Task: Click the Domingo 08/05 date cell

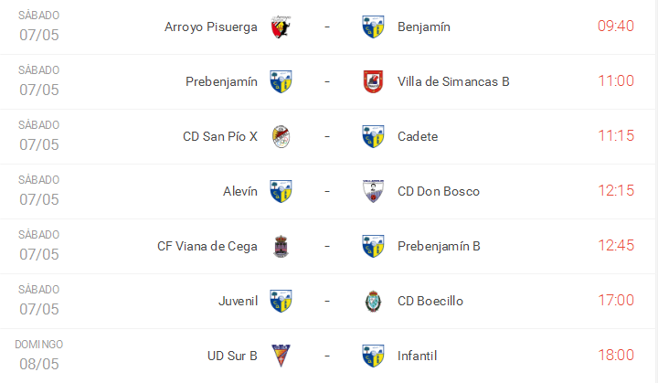Action: 39,355
